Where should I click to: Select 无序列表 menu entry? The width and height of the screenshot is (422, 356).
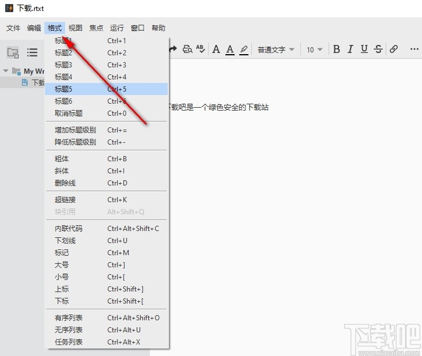click(107, 330)
